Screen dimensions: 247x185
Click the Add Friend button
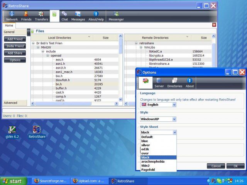15,39
